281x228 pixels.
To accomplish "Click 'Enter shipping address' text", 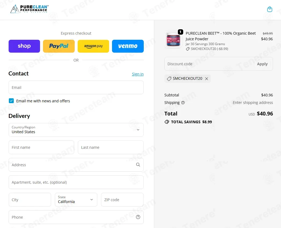I will pos(253,103).
